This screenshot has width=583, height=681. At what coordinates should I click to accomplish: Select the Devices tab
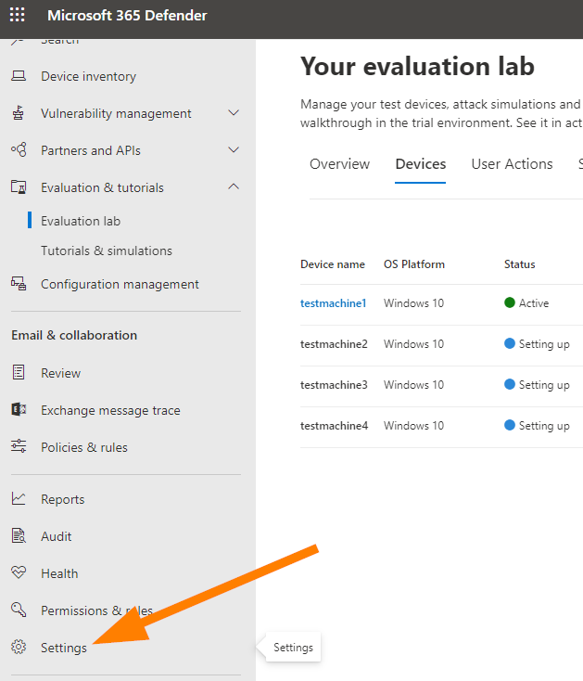[420, 164]
